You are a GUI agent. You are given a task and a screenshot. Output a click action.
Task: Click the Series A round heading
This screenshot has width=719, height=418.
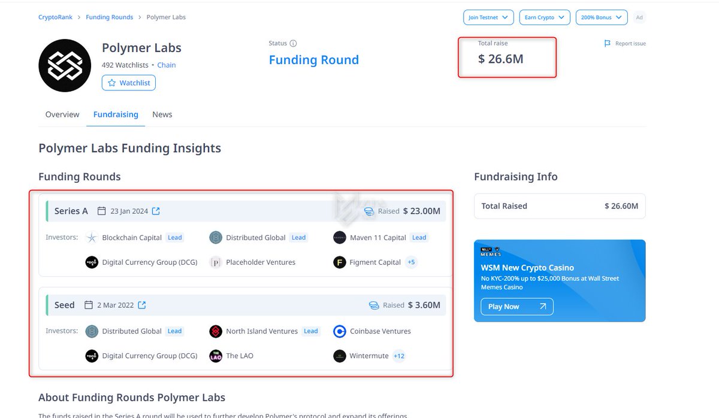point(71,211)
